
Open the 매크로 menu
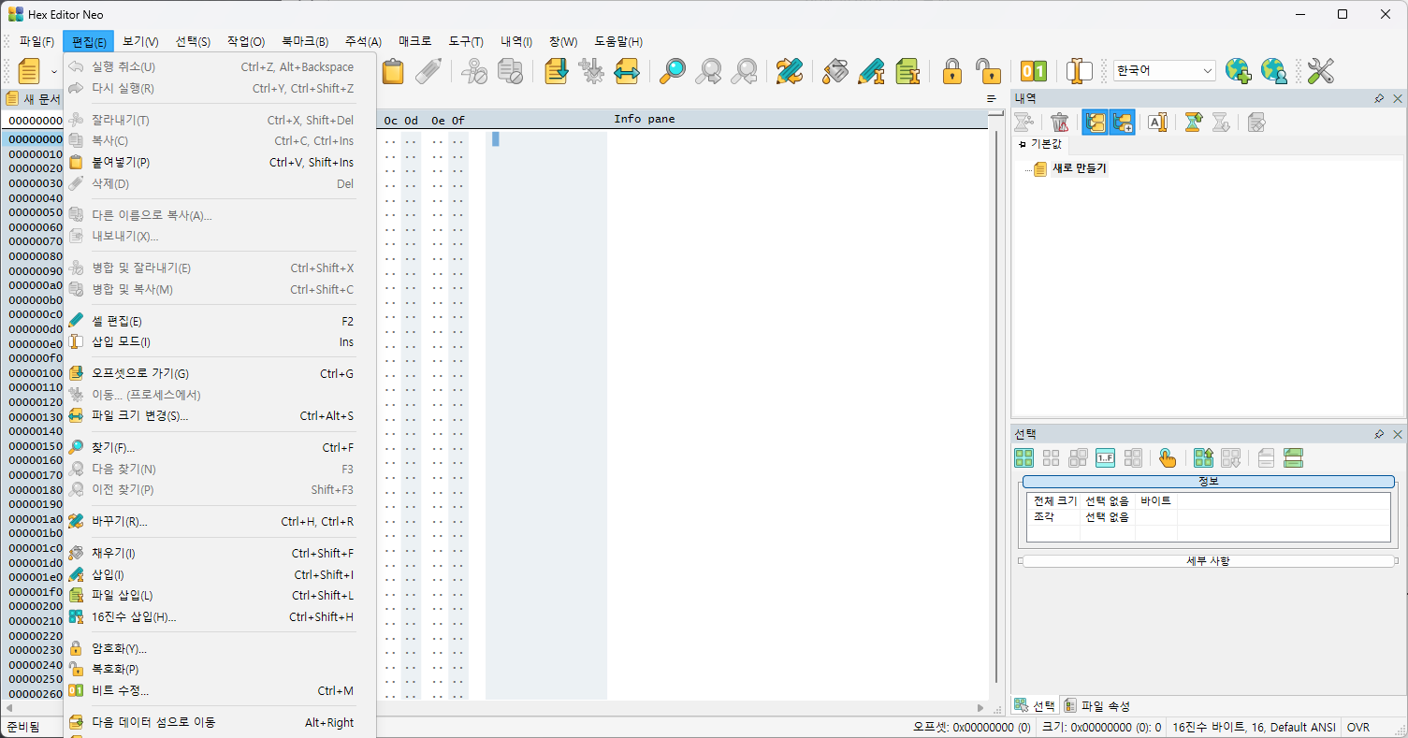pyautogui.click(x=415, y=42)
